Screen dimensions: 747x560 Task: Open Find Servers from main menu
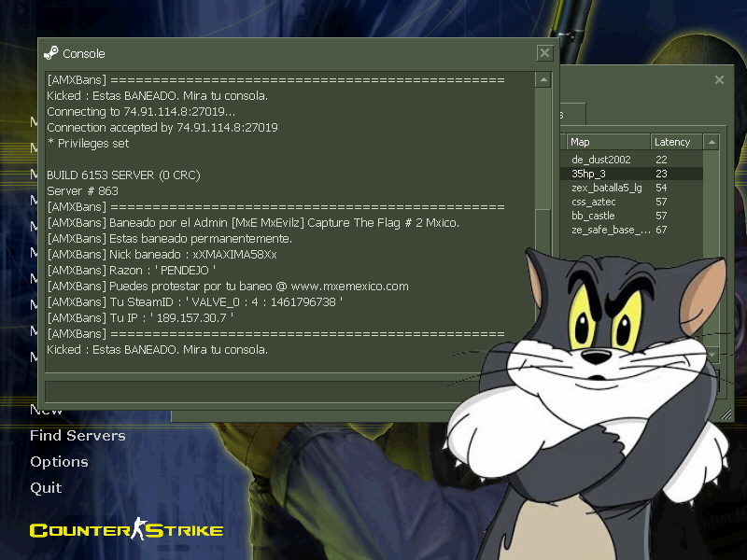[78, 435]
